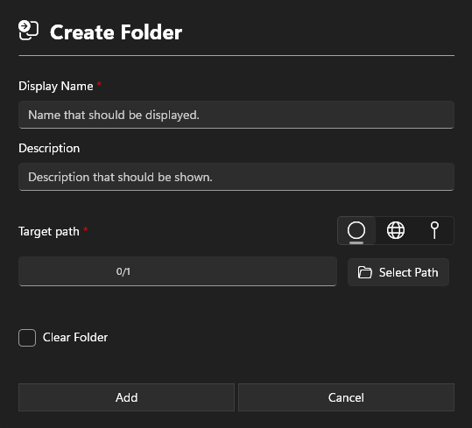Focus the Description input field
Screen dimensions: 472x428
tap(236, 177)
